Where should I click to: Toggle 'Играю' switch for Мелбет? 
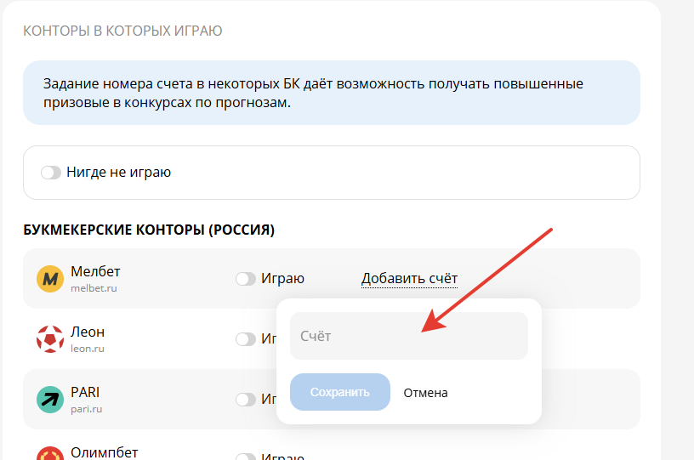coord(246,279)
